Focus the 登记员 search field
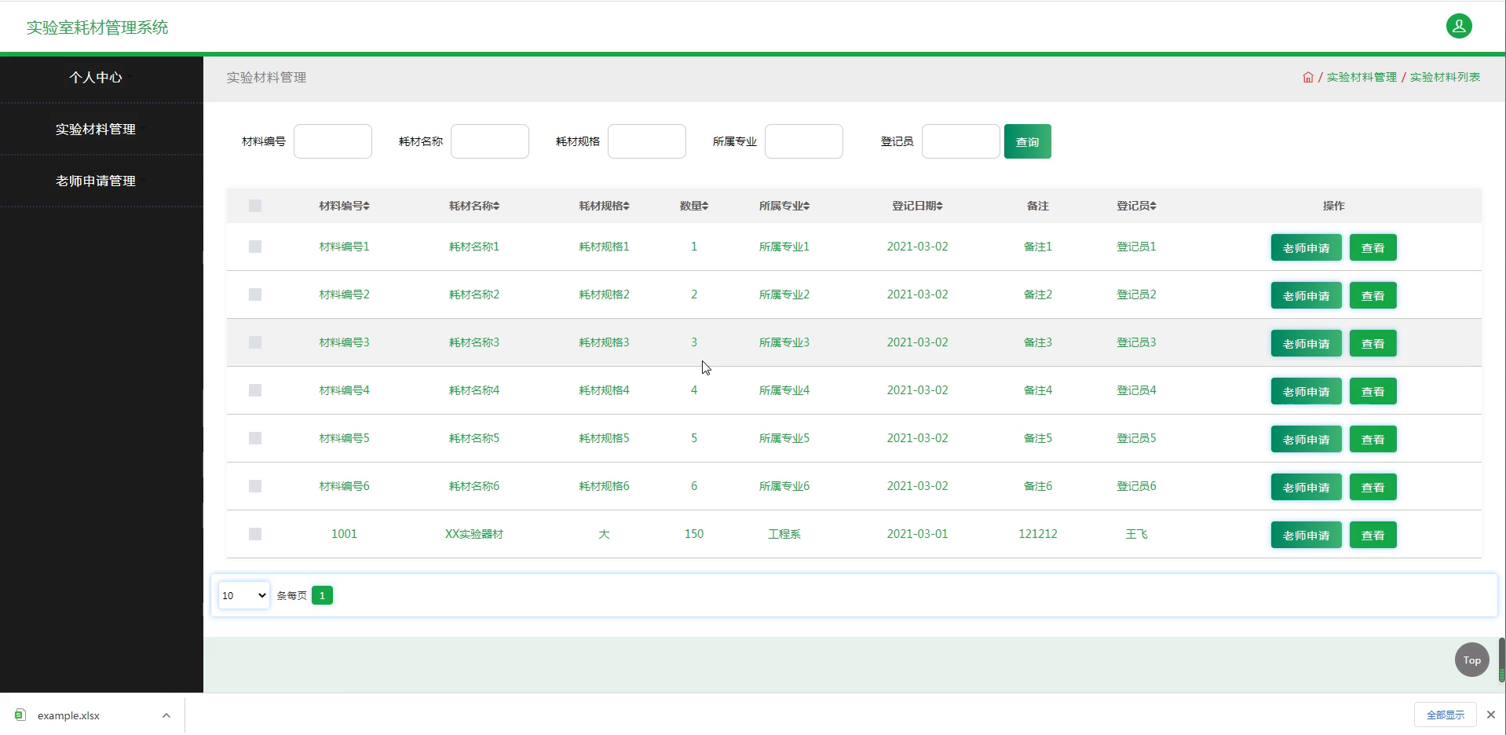Viewport: 1506px width, 735px height. pyautogui.click(x=961, y=141)
